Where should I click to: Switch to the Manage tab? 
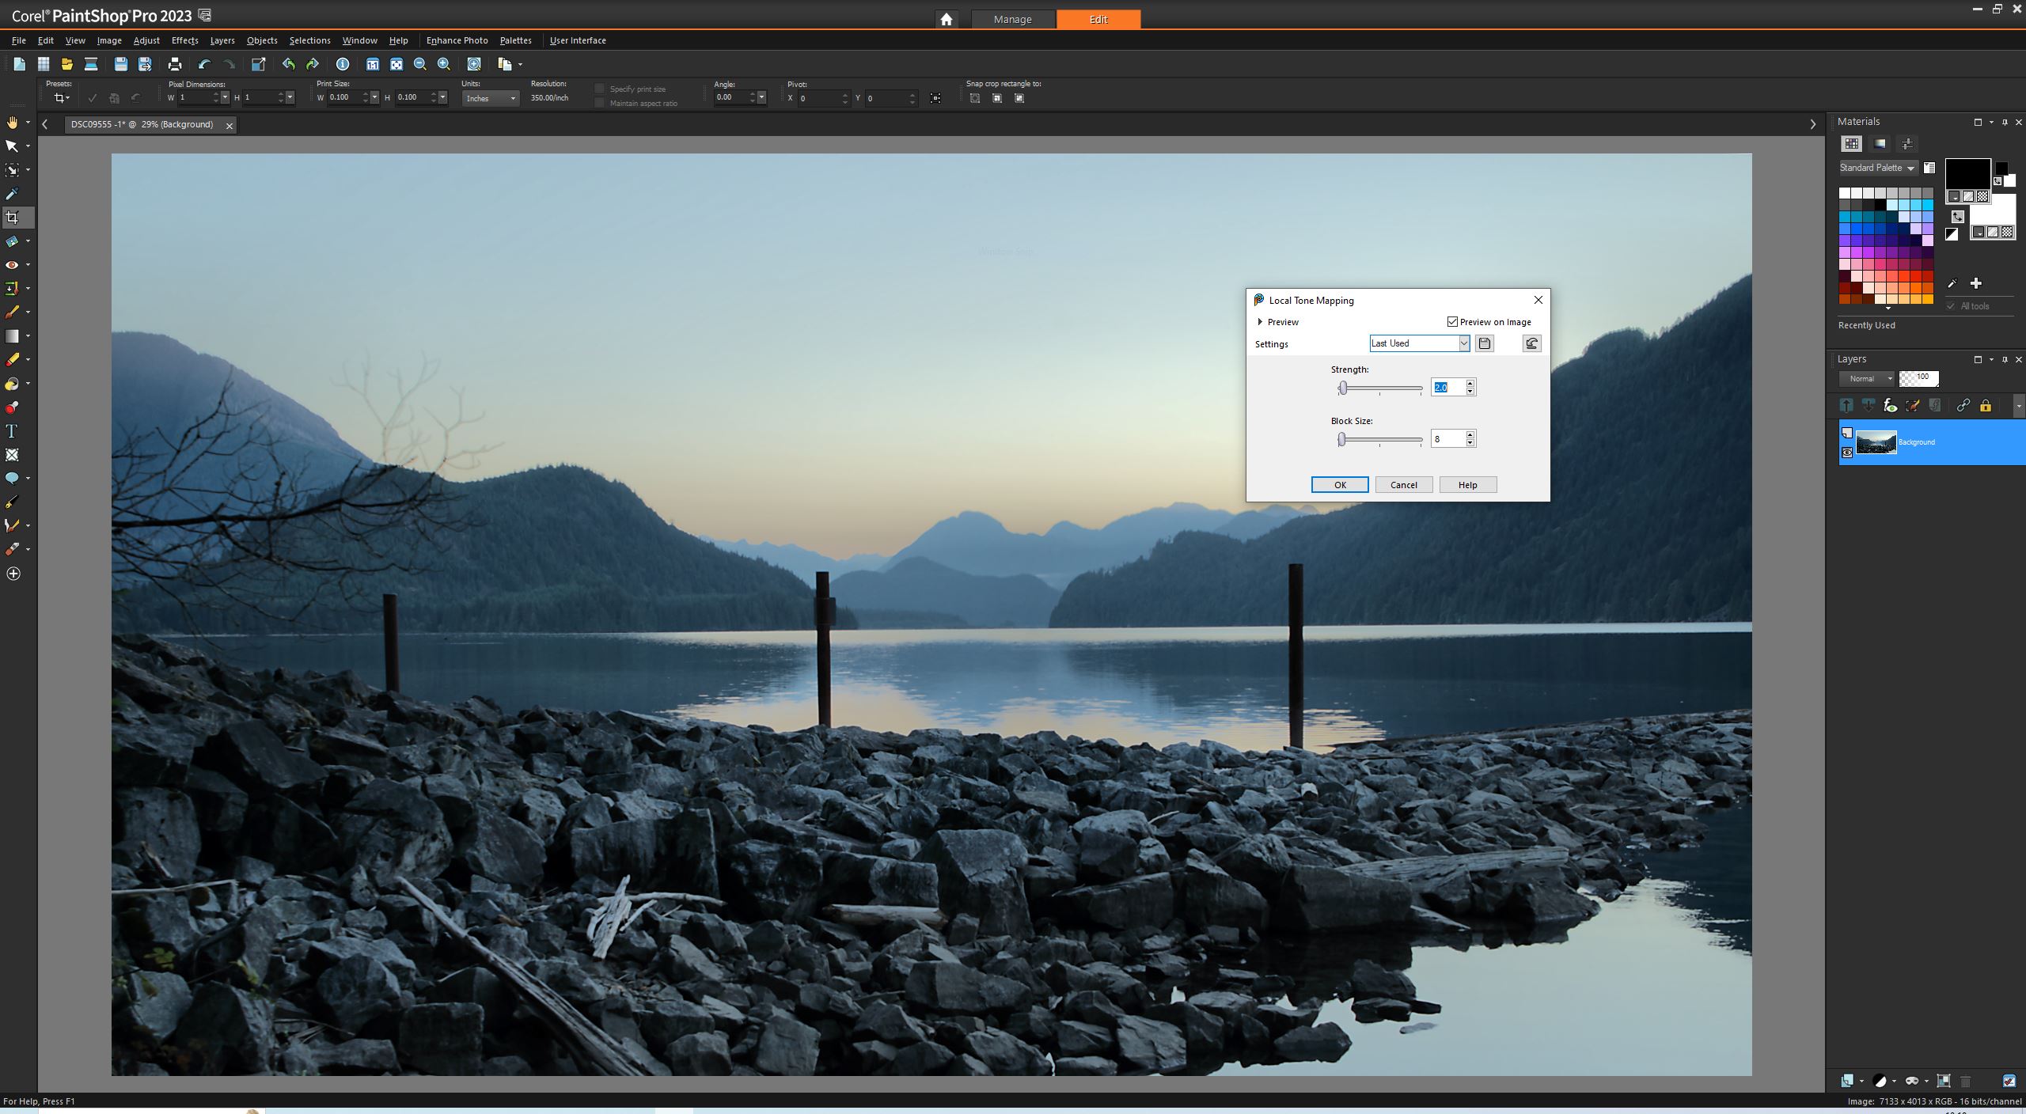click(x=1013, y=20)
